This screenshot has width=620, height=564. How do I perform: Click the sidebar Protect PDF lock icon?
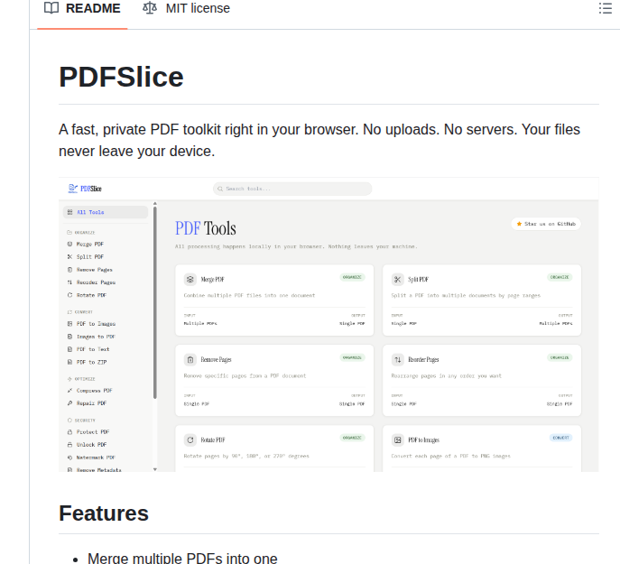70,432
